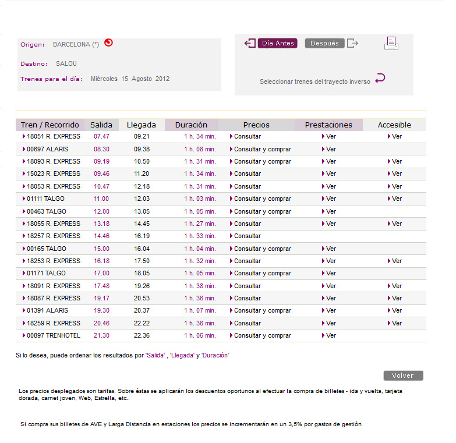Expand train 00697 ALARIS details
This screenshot has height=443, width=456.
click(x=45, y=149)
